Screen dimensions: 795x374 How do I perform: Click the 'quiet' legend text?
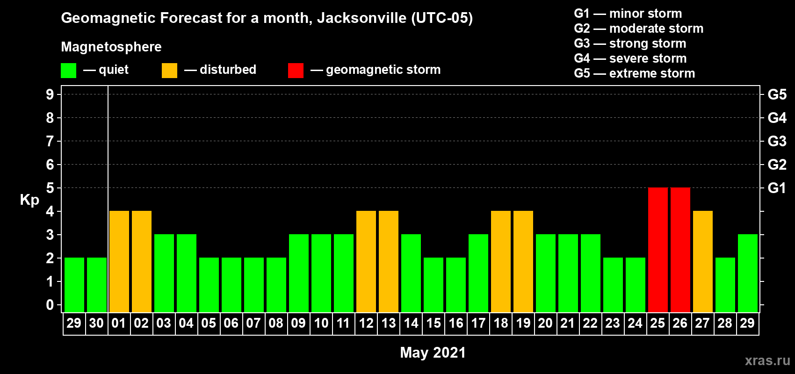[114, 70]
